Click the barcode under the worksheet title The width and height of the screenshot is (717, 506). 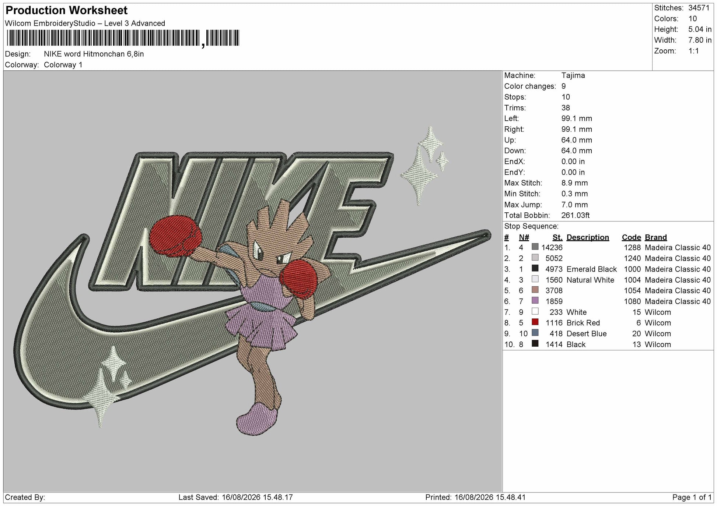[x=123, y=38]
